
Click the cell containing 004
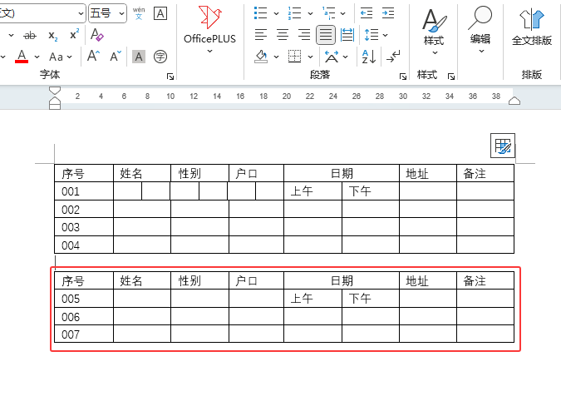point(84,245)
